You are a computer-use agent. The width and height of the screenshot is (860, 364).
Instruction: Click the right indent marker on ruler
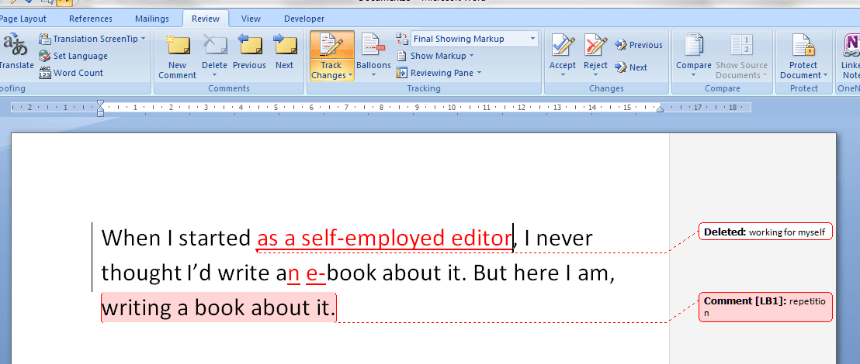point(661,109)
